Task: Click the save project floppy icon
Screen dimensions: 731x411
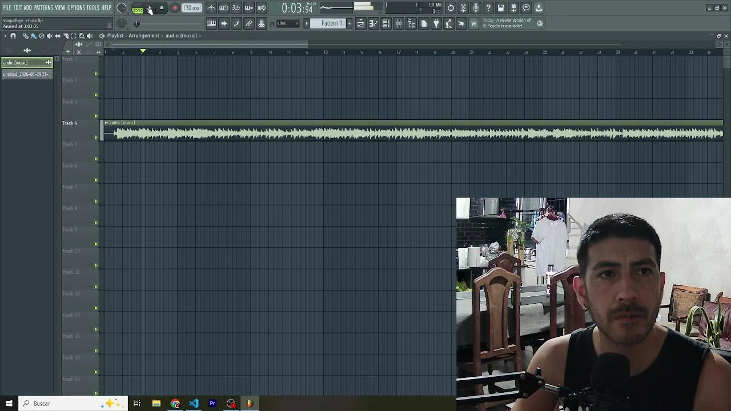Action: coord(501,8)
